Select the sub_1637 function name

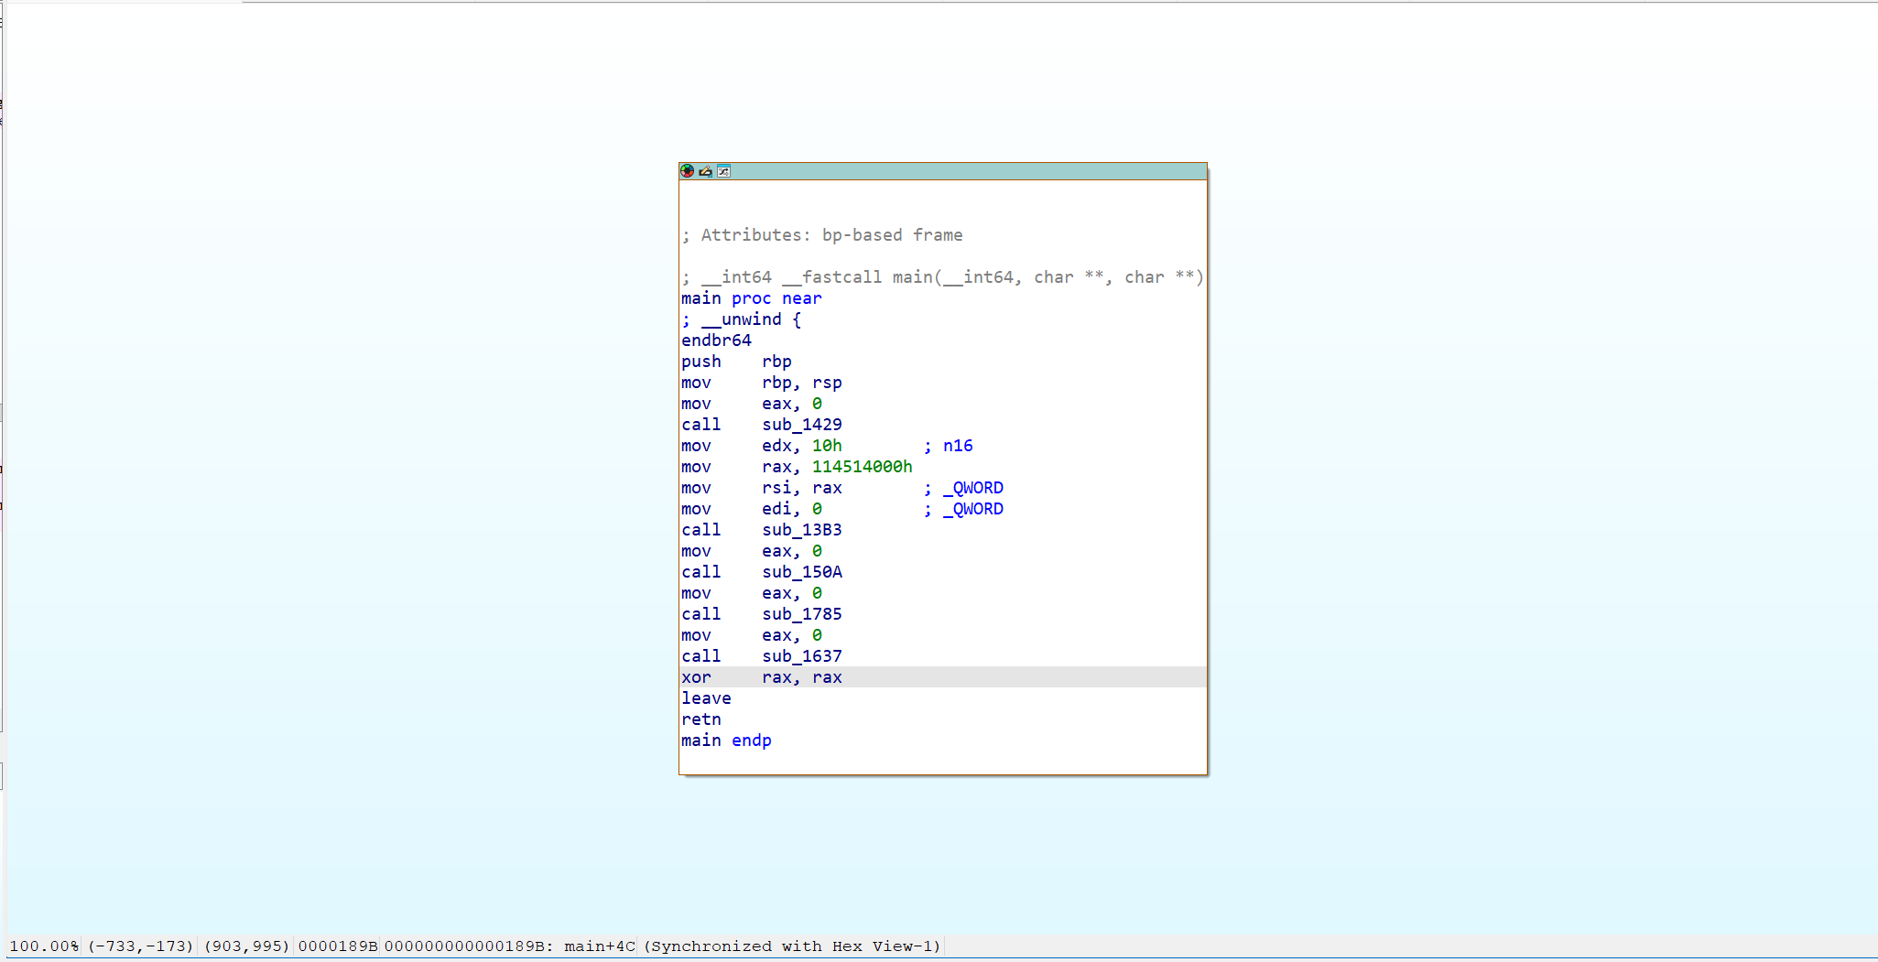click(x=801, y=656)
